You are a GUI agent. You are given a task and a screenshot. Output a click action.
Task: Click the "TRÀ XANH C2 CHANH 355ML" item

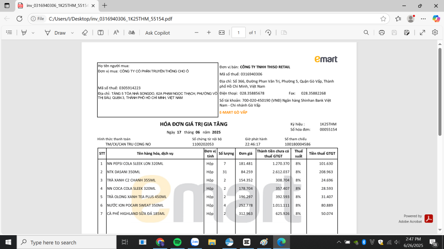pos(131,180)
